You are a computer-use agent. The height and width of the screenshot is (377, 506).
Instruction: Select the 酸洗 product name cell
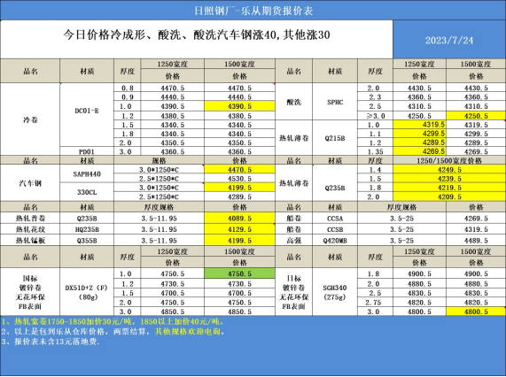coord(293,102)
